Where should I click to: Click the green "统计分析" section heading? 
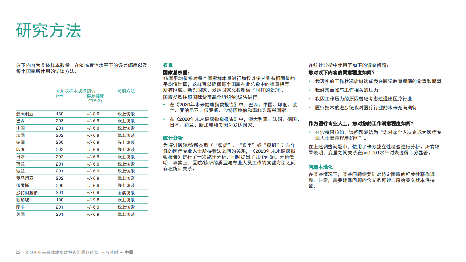pos(173,138)
